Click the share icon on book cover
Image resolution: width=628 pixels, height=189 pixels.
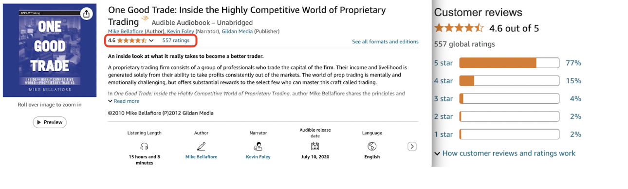click(x=86, y=14)
